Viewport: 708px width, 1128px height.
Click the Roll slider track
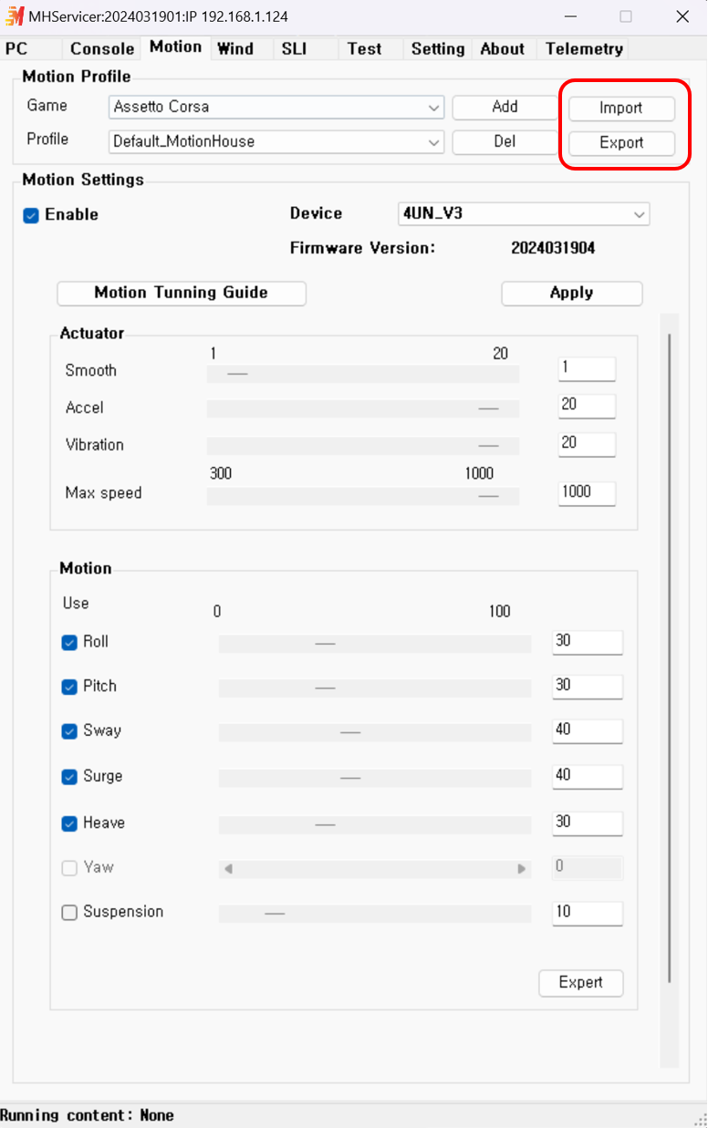pos(375,644)
